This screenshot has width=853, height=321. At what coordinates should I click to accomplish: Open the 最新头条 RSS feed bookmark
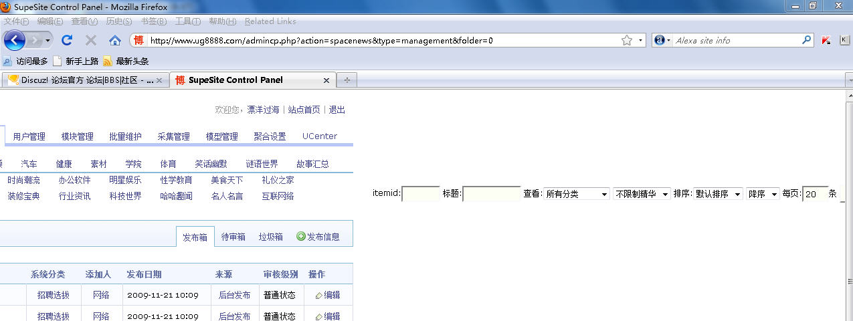(126, 61)
